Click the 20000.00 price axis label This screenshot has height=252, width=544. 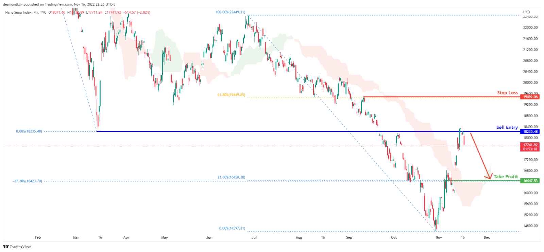[530, 83]
